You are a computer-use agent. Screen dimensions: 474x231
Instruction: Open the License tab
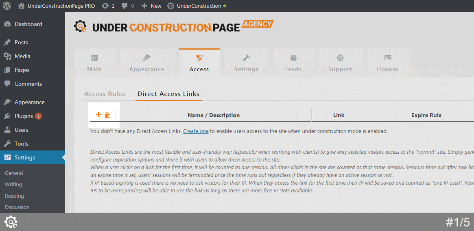point(387,63)
